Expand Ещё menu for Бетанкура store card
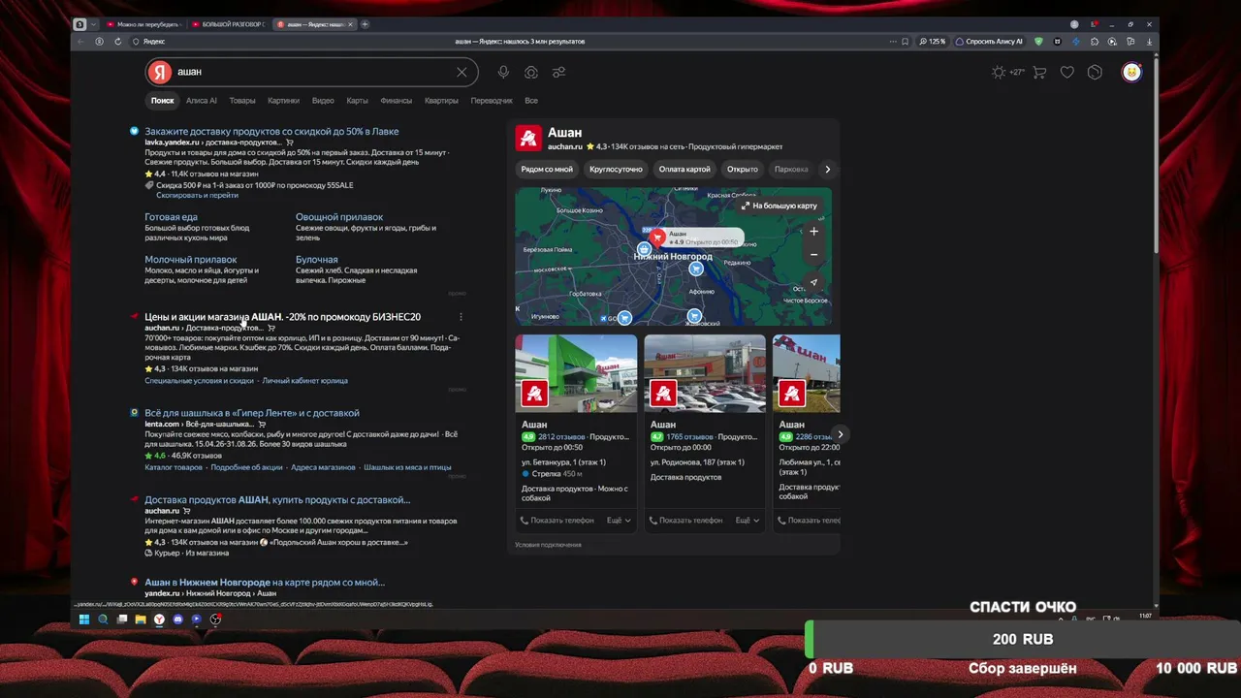The height and width of the screenshot is (698, 1241). point(619,521)
